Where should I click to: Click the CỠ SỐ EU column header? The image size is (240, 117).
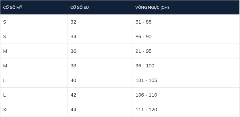click(79, 7)
